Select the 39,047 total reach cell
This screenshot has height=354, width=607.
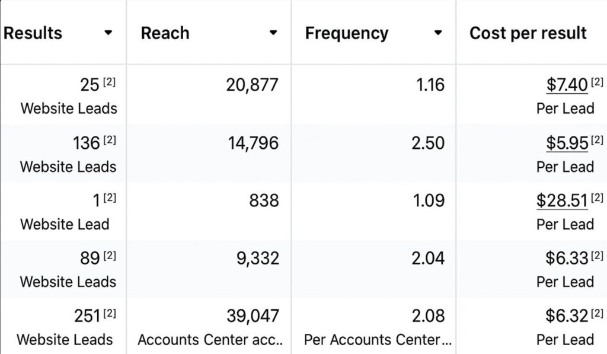point(252,317)
